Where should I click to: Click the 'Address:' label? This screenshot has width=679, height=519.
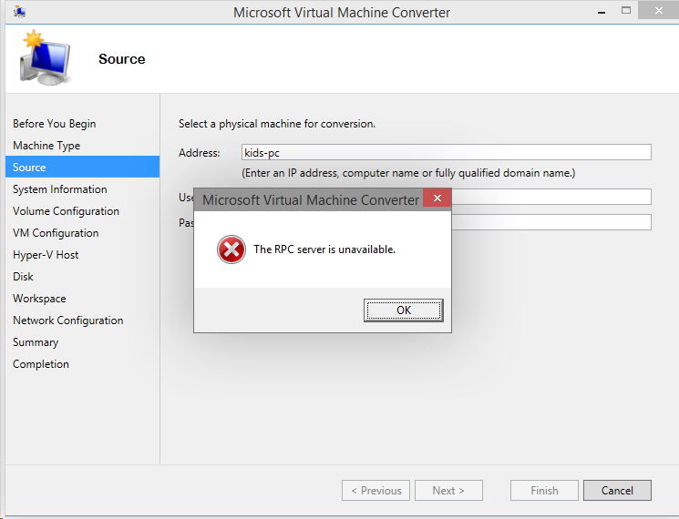(x=200, y=153)
